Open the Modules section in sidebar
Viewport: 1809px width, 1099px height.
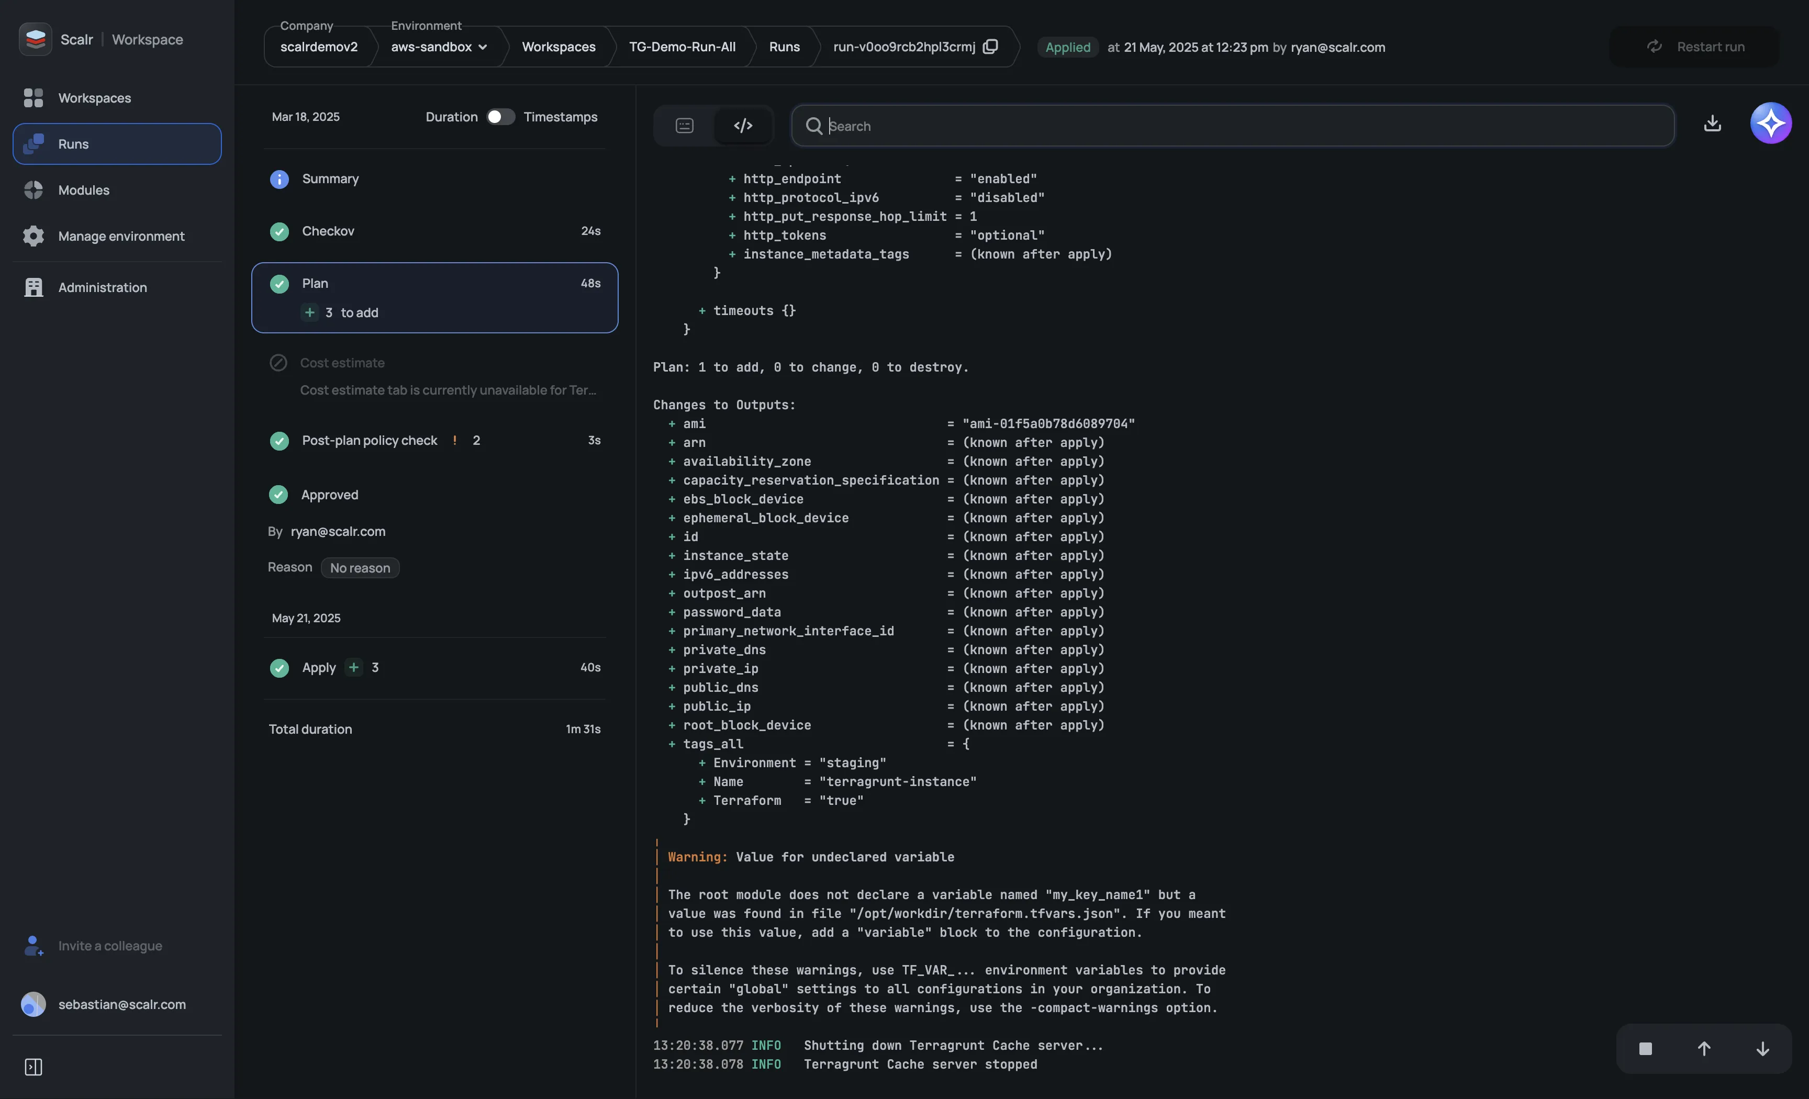coord(83,189)
